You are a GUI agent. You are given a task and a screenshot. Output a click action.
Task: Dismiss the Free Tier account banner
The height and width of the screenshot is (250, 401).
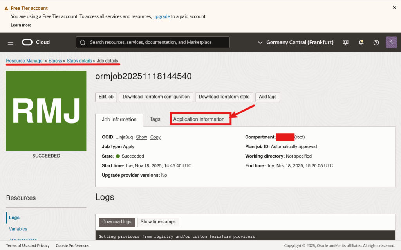(394, 8)
